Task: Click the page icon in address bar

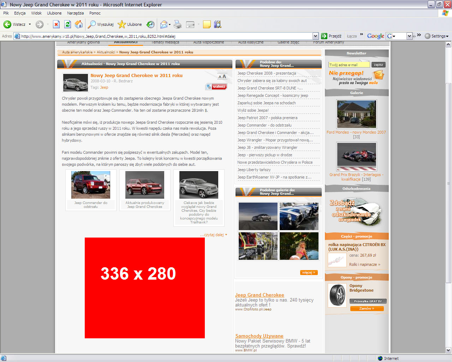Action: 17,36
